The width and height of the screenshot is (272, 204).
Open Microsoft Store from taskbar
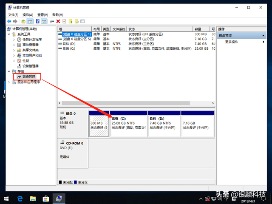click(x=46, y=199)
